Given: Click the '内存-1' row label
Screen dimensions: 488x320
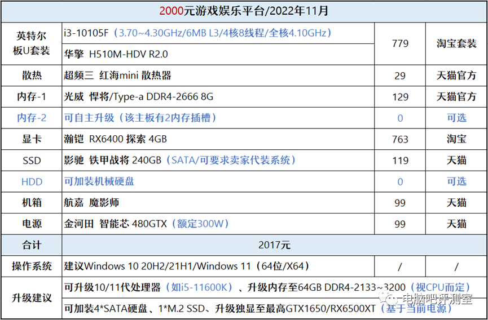Looking at the screenshot, I should pyautogui.click(x=32, y=97).
